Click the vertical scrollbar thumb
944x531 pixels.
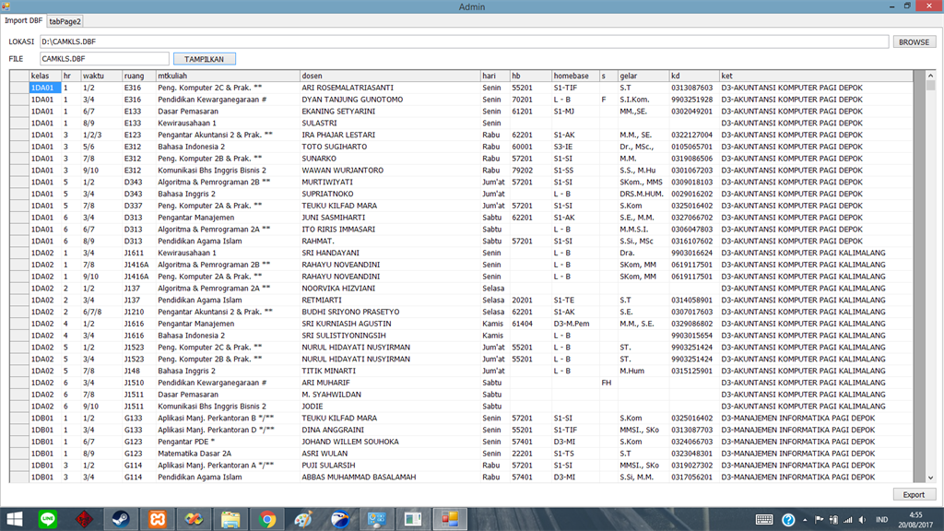(x=931, y=86)
